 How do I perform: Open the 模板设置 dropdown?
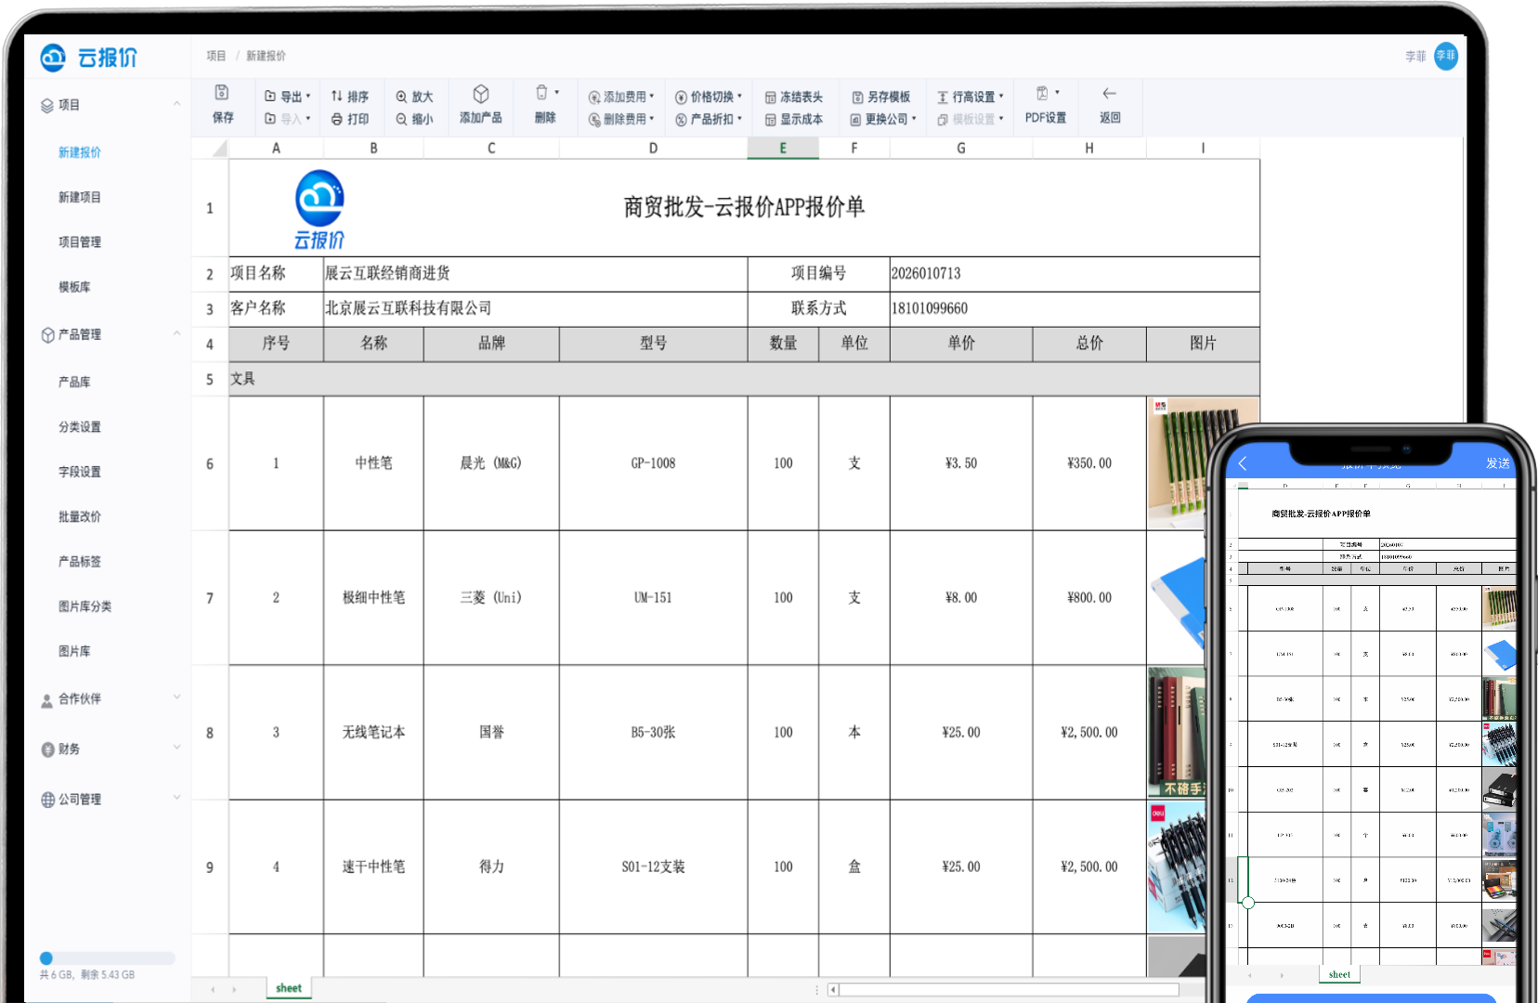pos(971,119)
